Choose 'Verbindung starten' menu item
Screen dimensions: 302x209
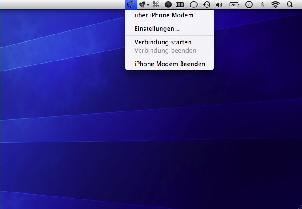point(169,42)
